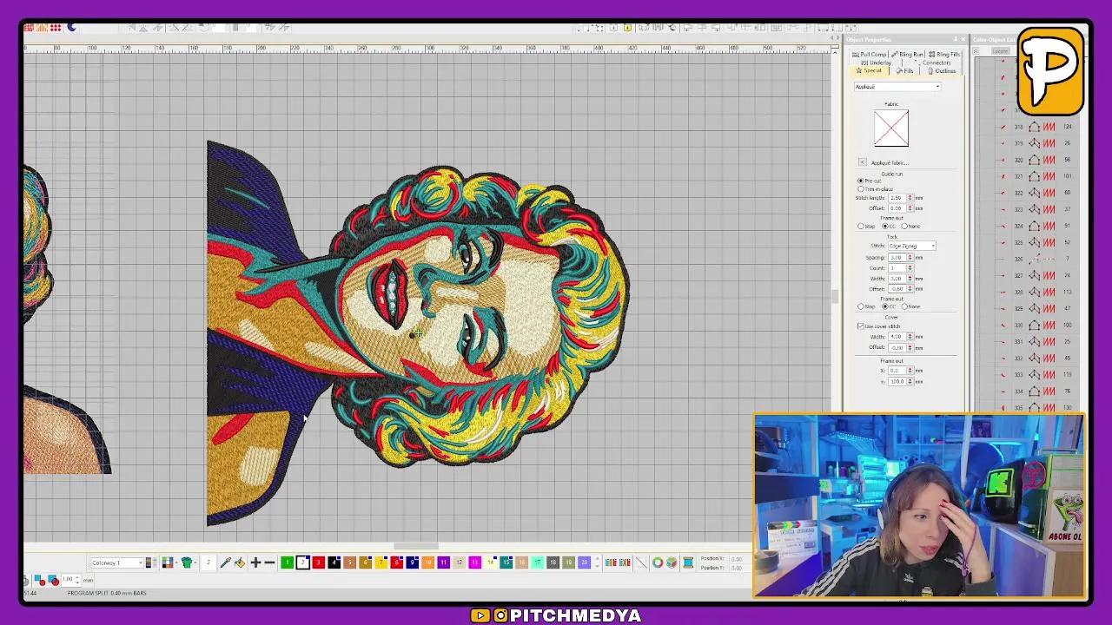Click the needle line icon
This screenshot has height=625, width=1112.
(x=641, y=562)
